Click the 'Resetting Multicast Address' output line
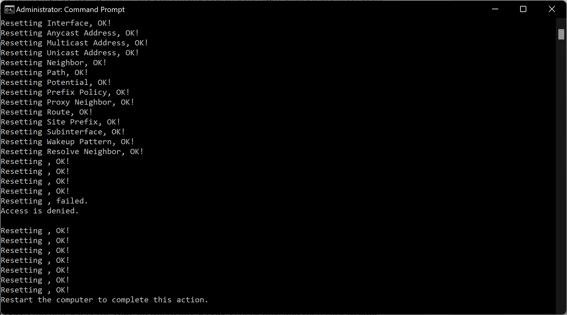The width and height of the screenshot is (567, 315). tap(74, 43)
